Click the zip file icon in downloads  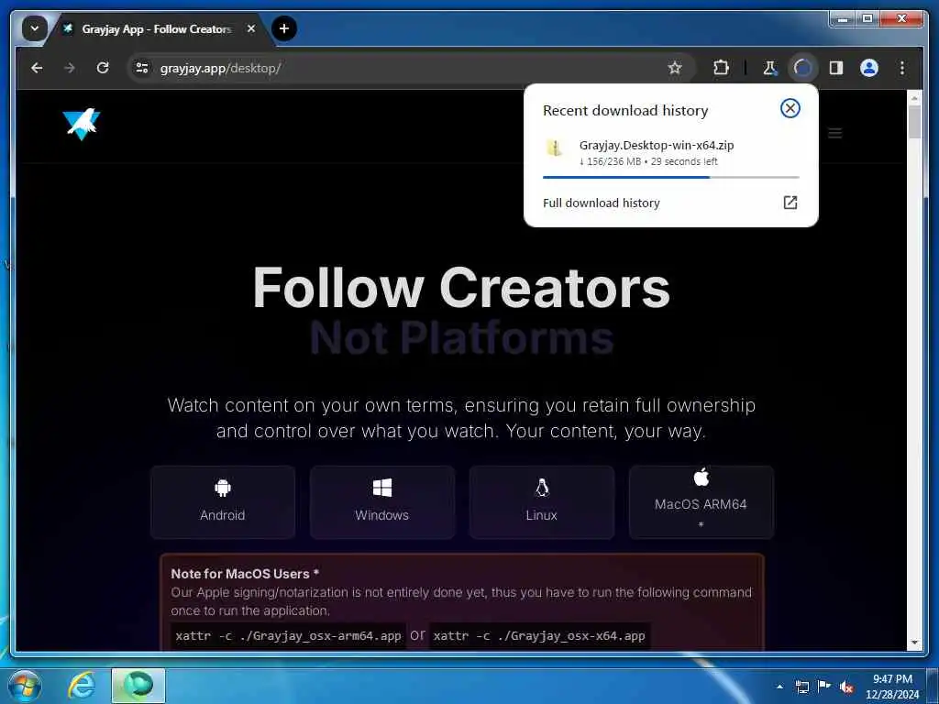point(555,148)
